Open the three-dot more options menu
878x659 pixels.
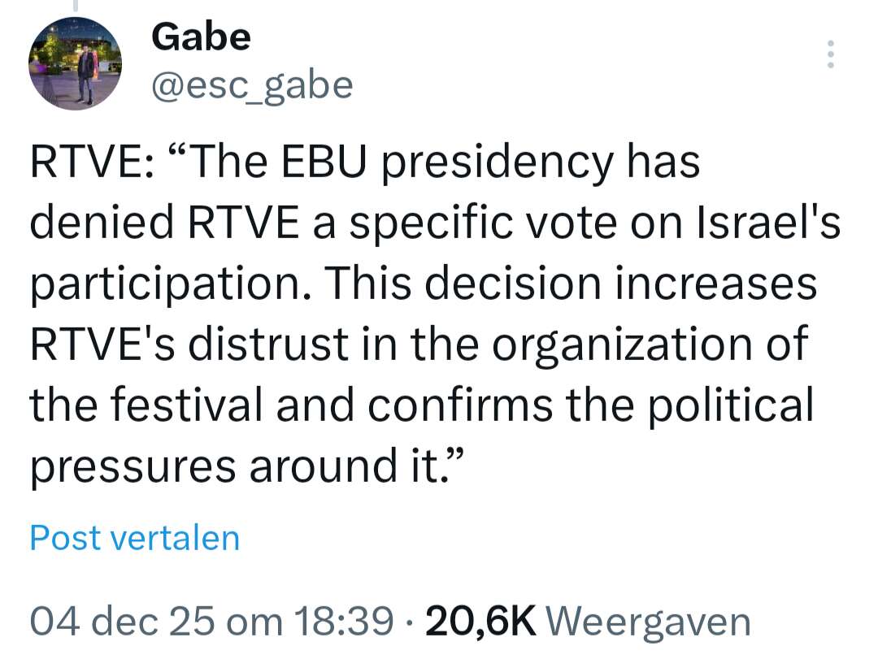click(830, 54)
